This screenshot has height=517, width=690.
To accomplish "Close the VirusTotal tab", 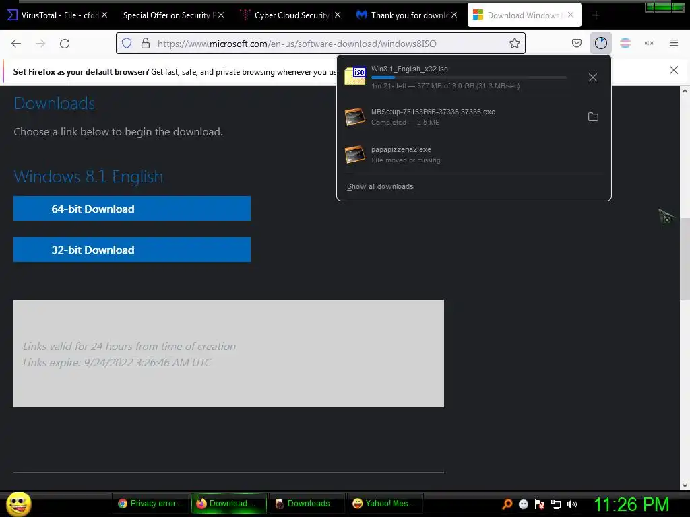I will click(104, 15).
